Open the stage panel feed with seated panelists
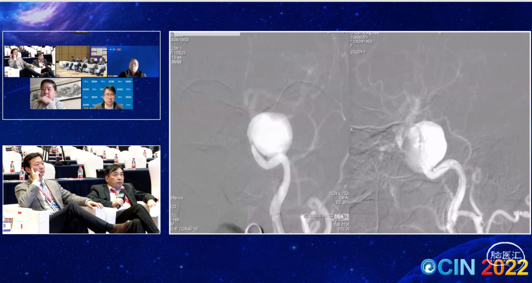 (82, 61)
